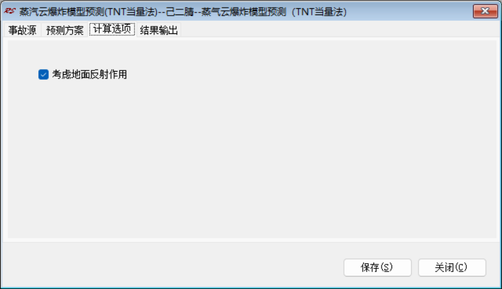This screenshot has height=289, width=502.
Task: Click the 己二腈 text in title
Action: click(180, 12)
